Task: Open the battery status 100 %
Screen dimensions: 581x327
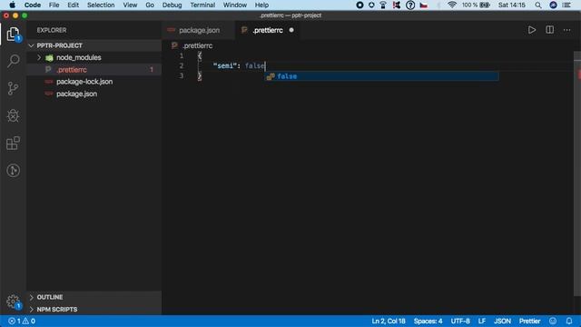Action: (476, 5)
